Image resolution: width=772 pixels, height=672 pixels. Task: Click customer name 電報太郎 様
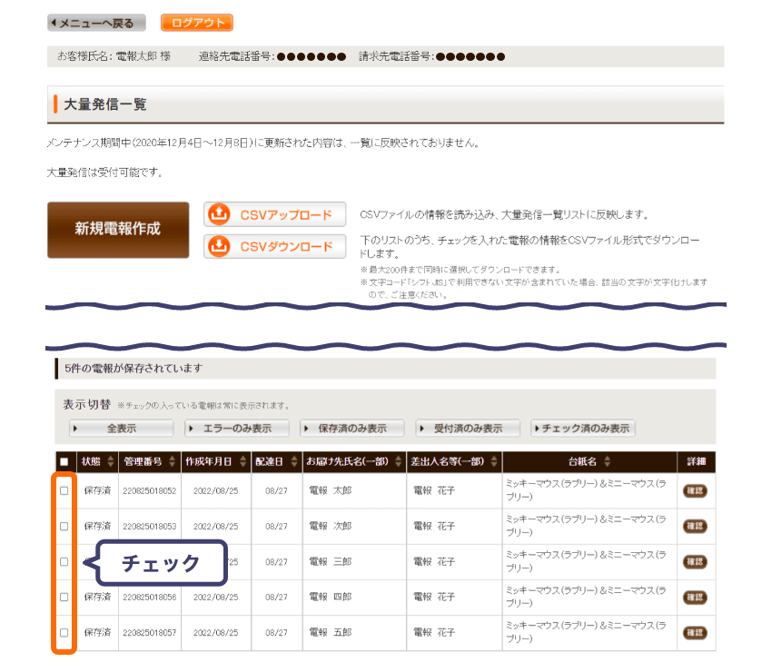pos(144,56)
